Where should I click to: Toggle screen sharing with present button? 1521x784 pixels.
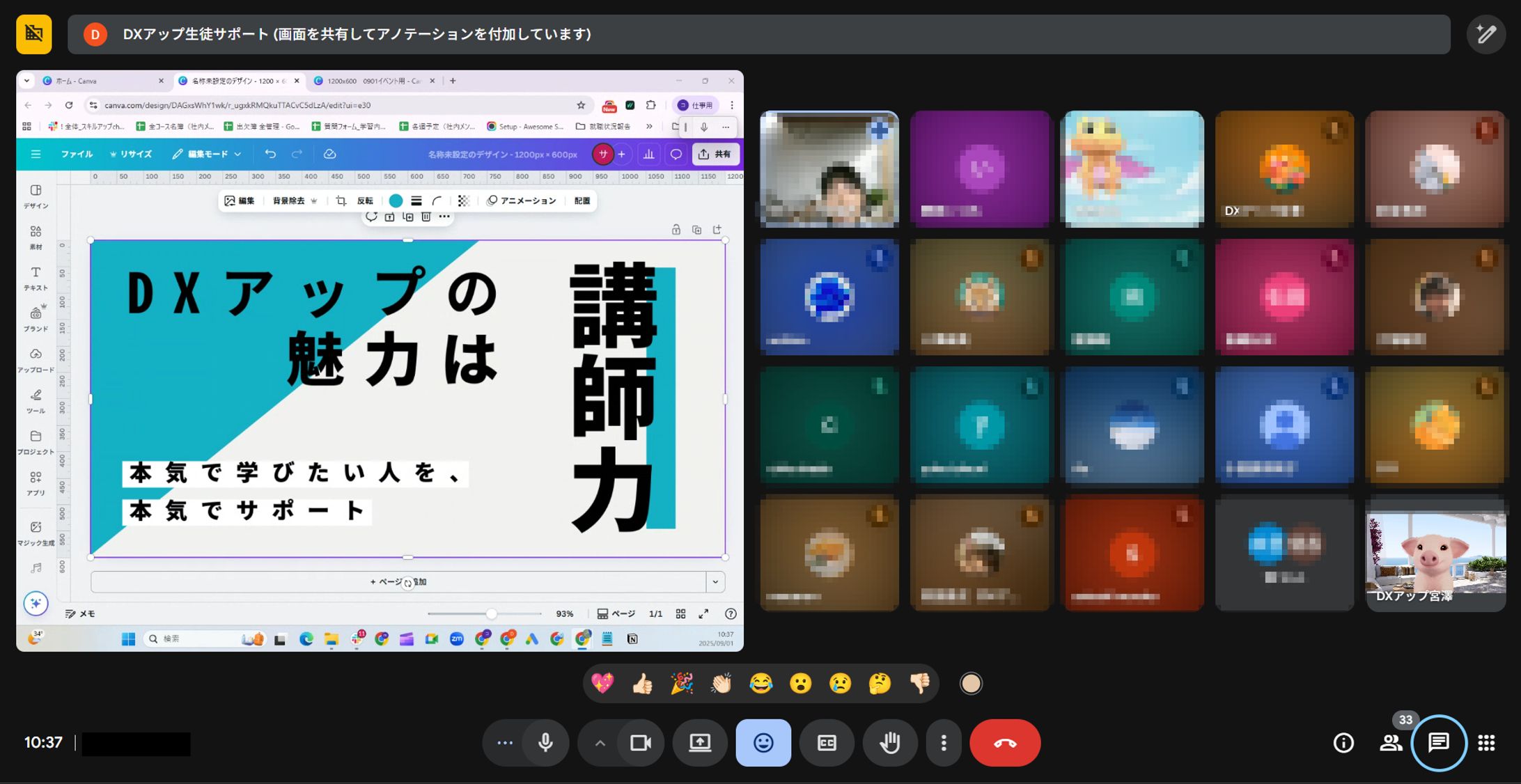point(700,743)
